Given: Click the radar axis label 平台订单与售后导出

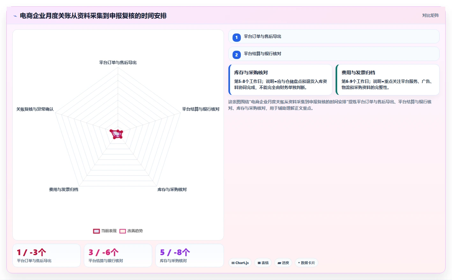Looking at the screenshot, I should tap(118, 63).
